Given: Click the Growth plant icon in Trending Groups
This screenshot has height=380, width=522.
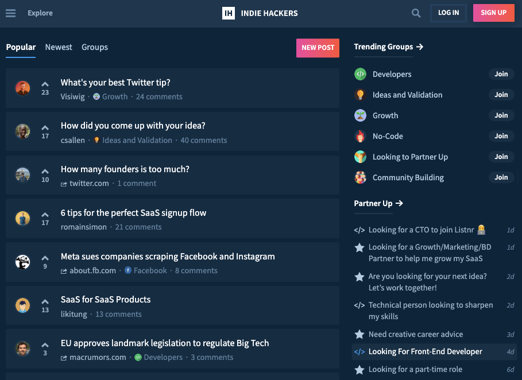Looking at the screenshot, I should point(360,115).
